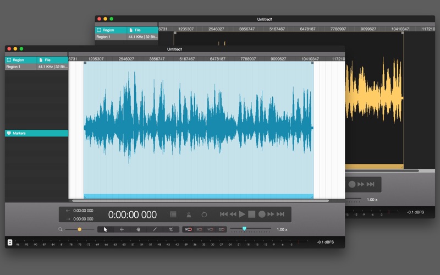The height and width of the screenshot is (275, 440).
Task: Click the yellow zoom slider handle
Action: (80, 229)
